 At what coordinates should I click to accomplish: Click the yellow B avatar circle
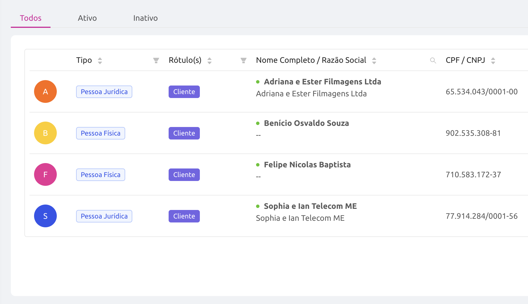[x=45, y=133]
